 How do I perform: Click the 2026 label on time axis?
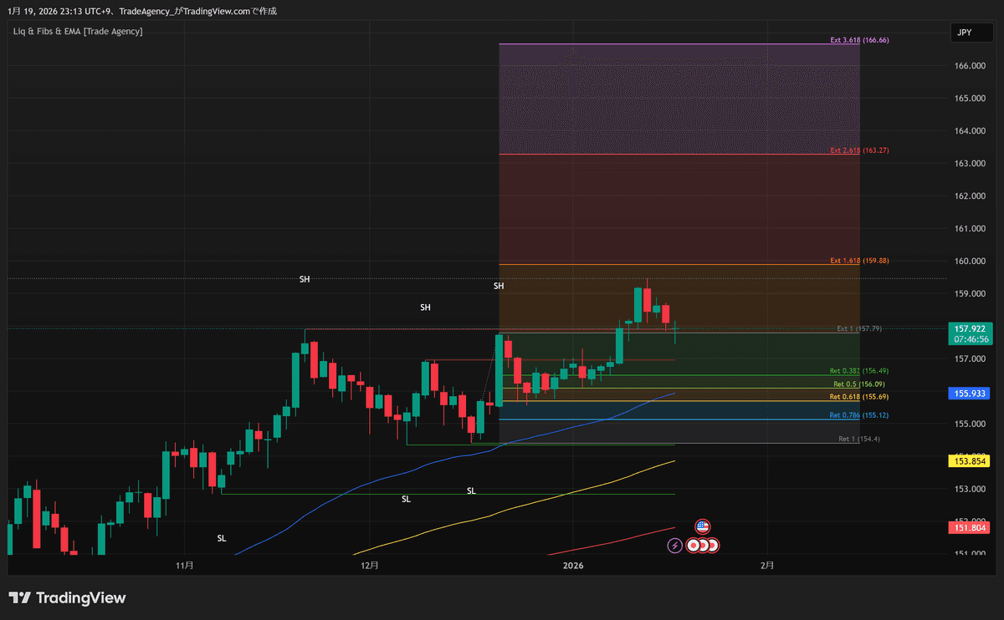(573, 566)
